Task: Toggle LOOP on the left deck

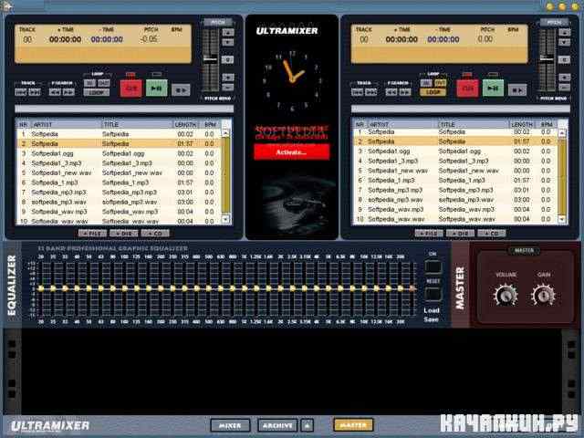Action: pos(97,92)
